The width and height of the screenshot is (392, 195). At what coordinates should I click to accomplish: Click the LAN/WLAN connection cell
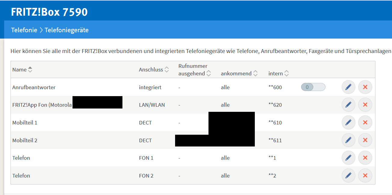point(152,105)
